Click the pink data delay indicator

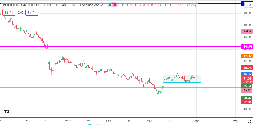(x=115, y=5)
